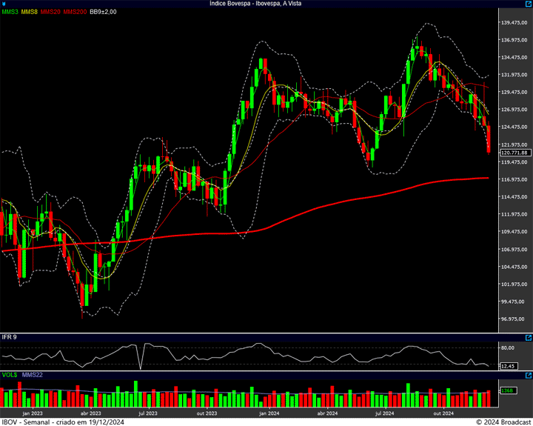Select the red MMS20 indicator label
533x426 pixels.
(x=50, y=12)
